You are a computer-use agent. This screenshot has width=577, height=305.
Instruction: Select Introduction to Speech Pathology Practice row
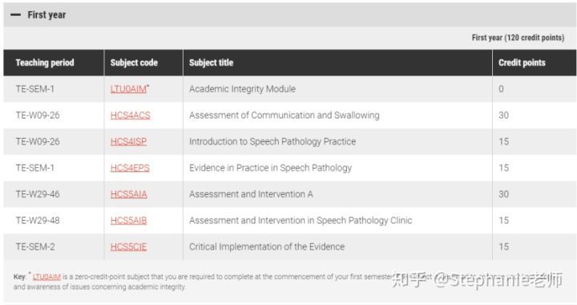click(289, 141)
